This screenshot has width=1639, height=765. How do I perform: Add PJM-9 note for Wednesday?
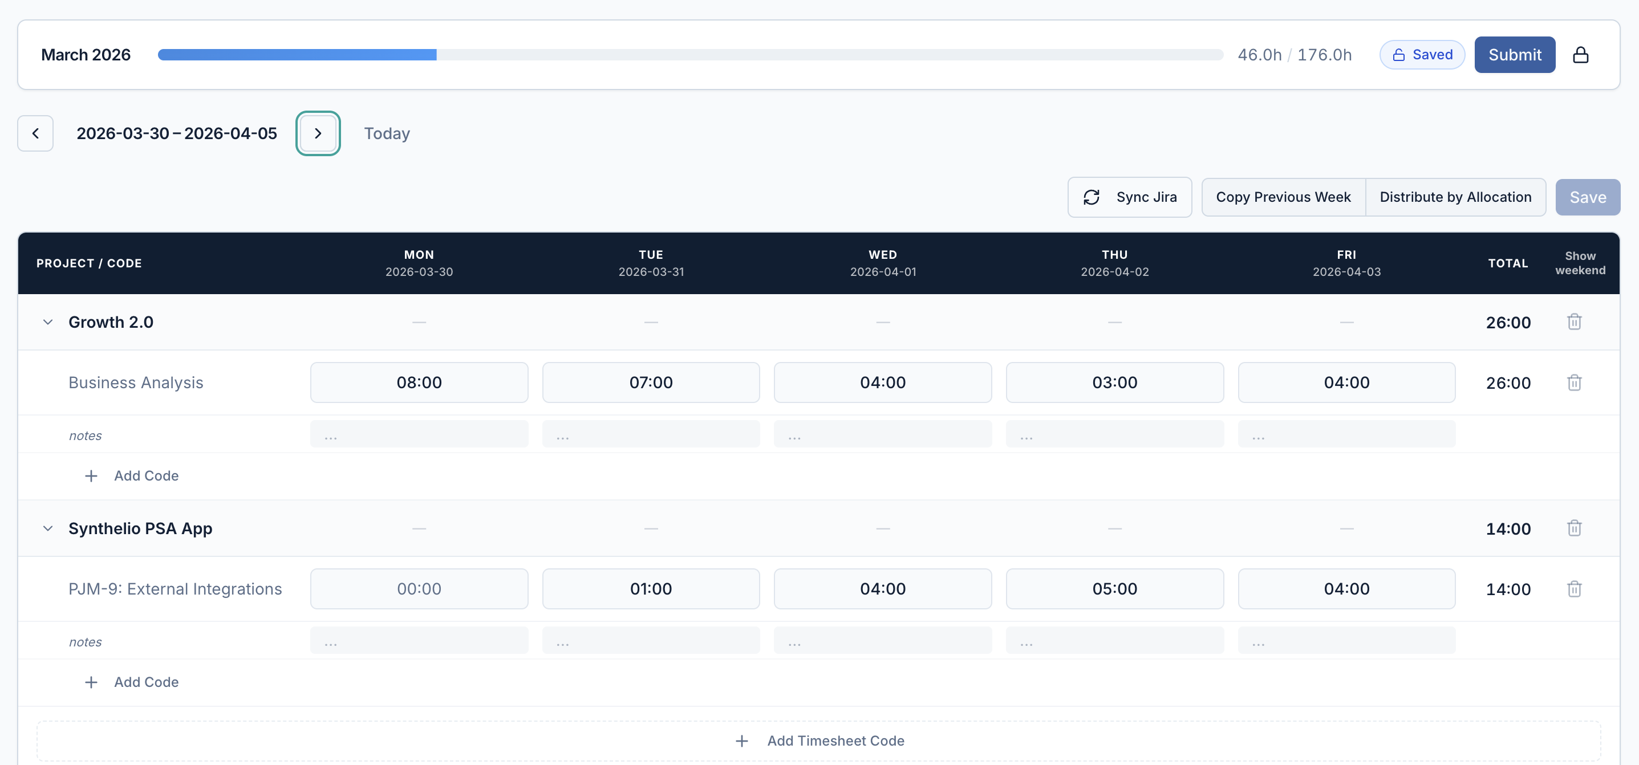pyautogui.click(x=882, y=640)
